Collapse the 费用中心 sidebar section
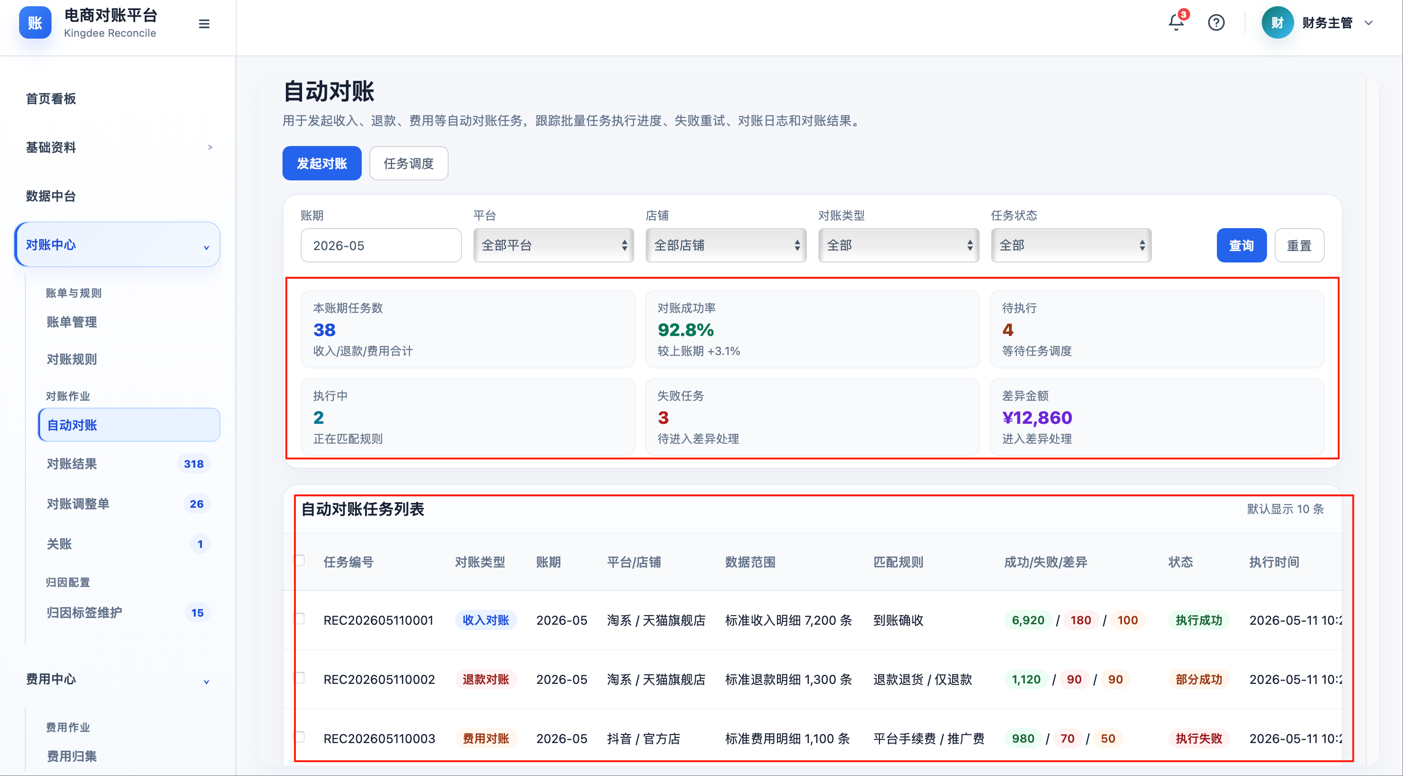This screenshot has width=1403, height=776. (117, 679)
